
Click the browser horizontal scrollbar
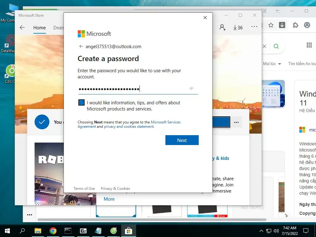pos(152,220)
